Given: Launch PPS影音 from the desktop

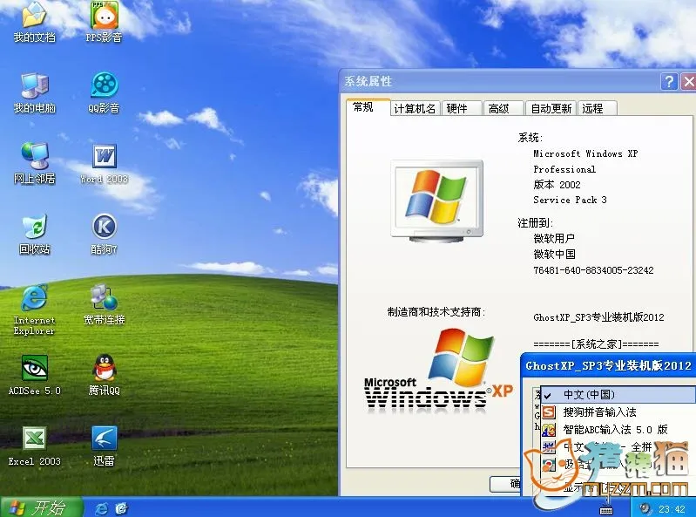Looking at the screenshot, I should pos(104,22).
